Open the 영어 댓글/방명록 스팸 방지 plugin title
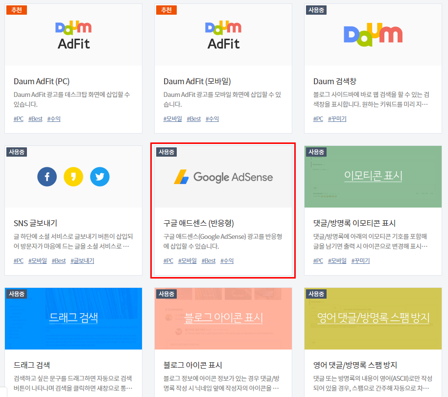 click(355, 365)
